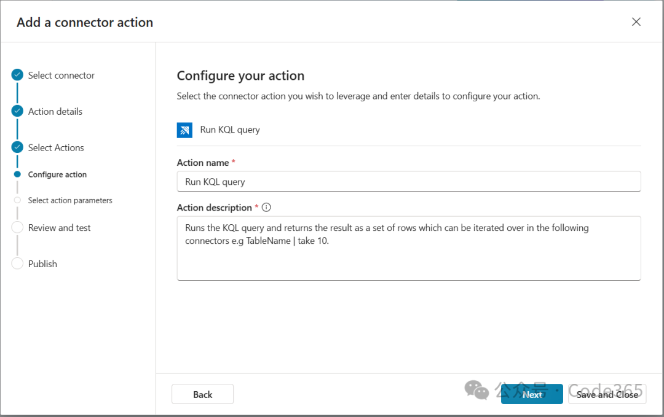Go to the Select connector step label
This screenshot has height=417, width=664.
click(61, 75)
